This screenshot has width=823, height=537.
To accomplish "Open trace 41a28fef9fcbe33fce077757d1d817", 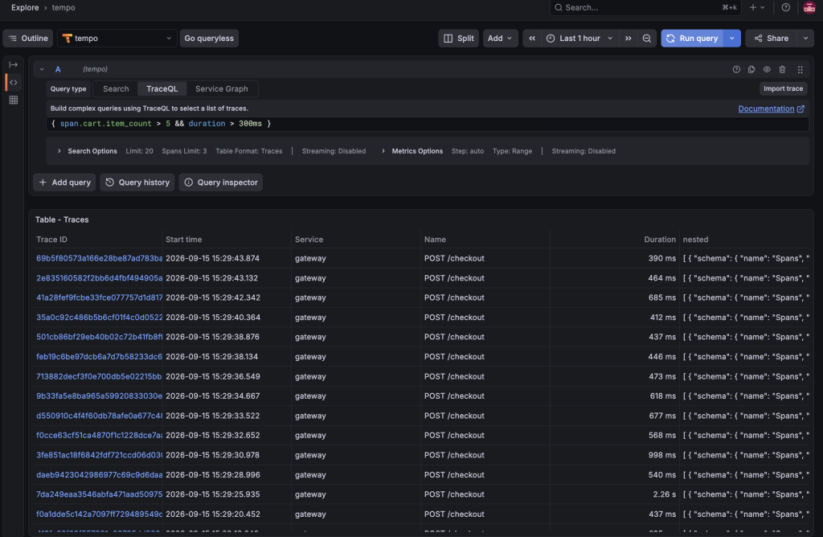I will [99, 297].
